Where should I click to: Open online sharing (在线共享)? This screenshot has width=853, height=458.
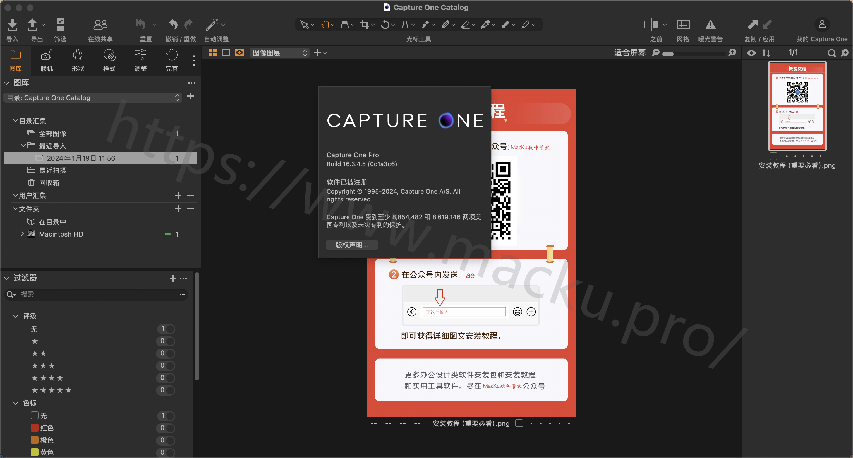coord(100,24)
